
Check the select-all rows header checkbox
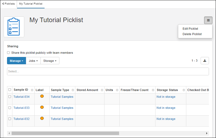pyautogui.click(x=10, y=90)
